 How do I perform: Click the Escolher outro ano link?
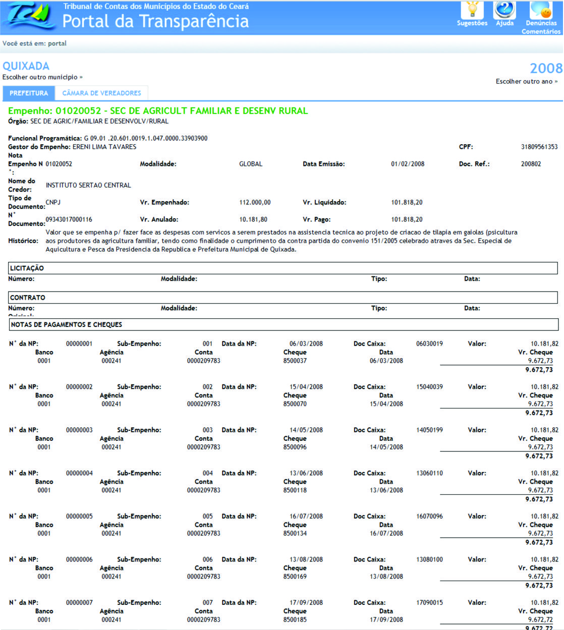click(526, 81)
